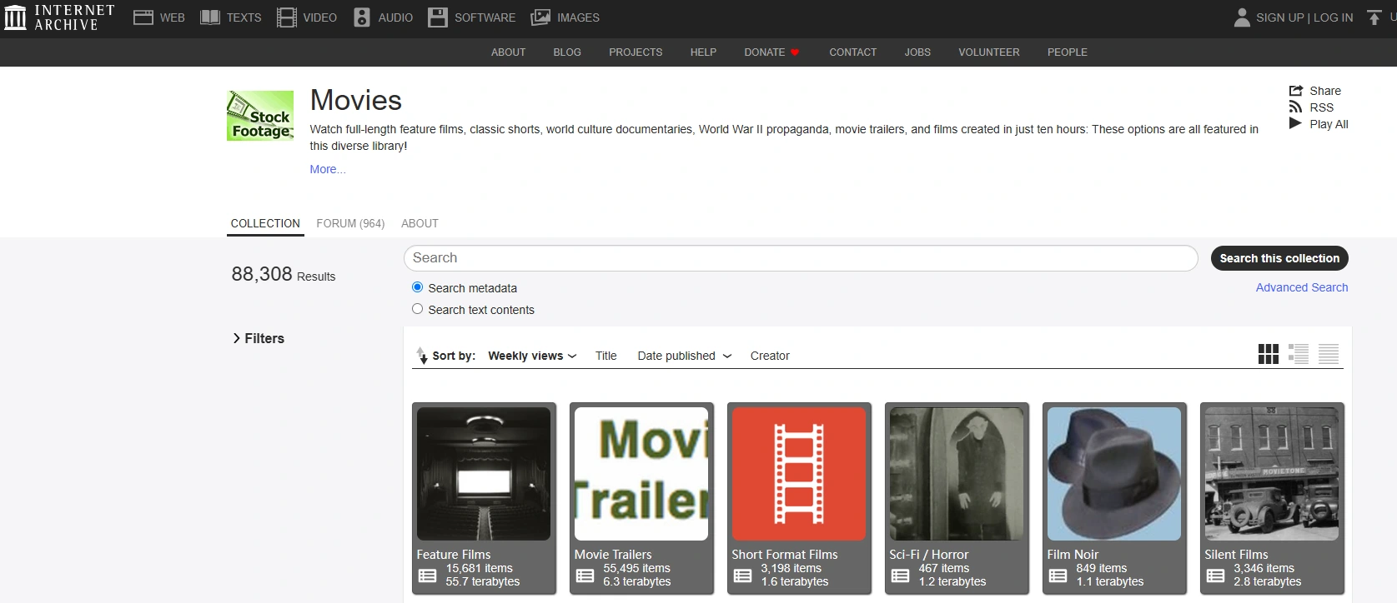Click the collection list icon on Short Format Films

pyautogui.click(x=742, y=576)
